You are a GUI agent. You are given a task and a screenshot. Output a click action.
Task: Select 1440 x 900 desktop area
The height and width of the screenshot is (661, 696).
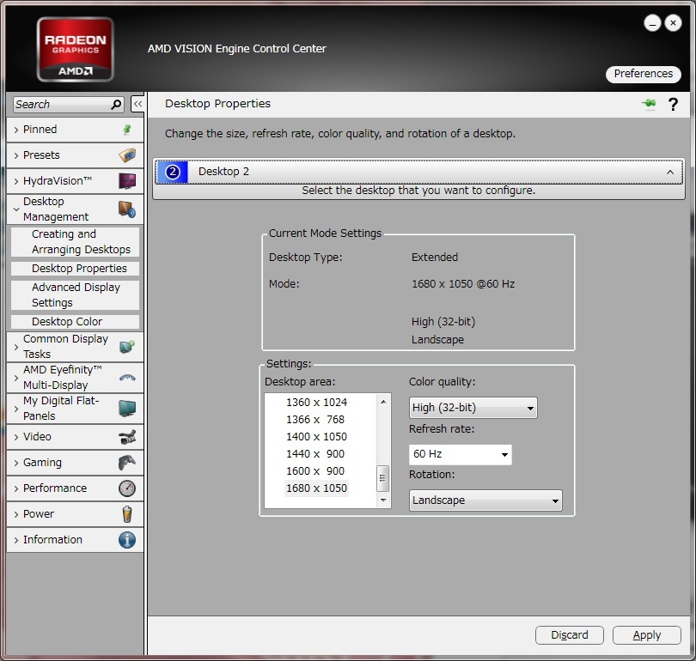pos(314,454)
